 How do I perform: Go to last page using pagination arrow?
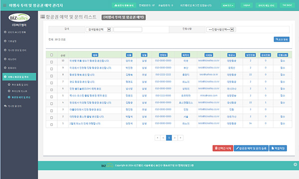[x=180, y=138]
